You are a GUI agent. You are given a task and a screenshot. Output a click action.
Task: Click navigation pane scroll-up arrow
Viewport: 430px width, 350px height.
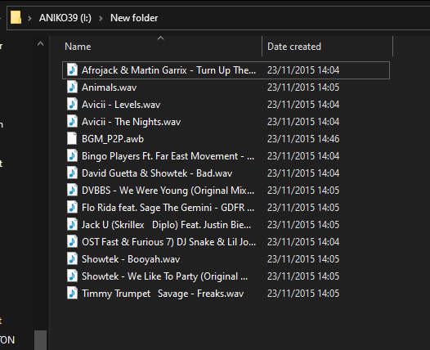40,43
